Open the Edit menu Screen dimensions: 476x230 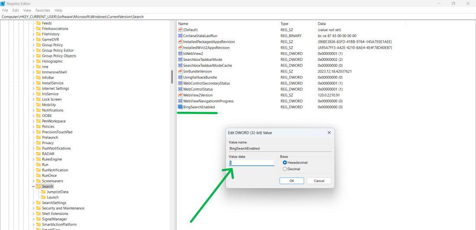pos(16,10)
